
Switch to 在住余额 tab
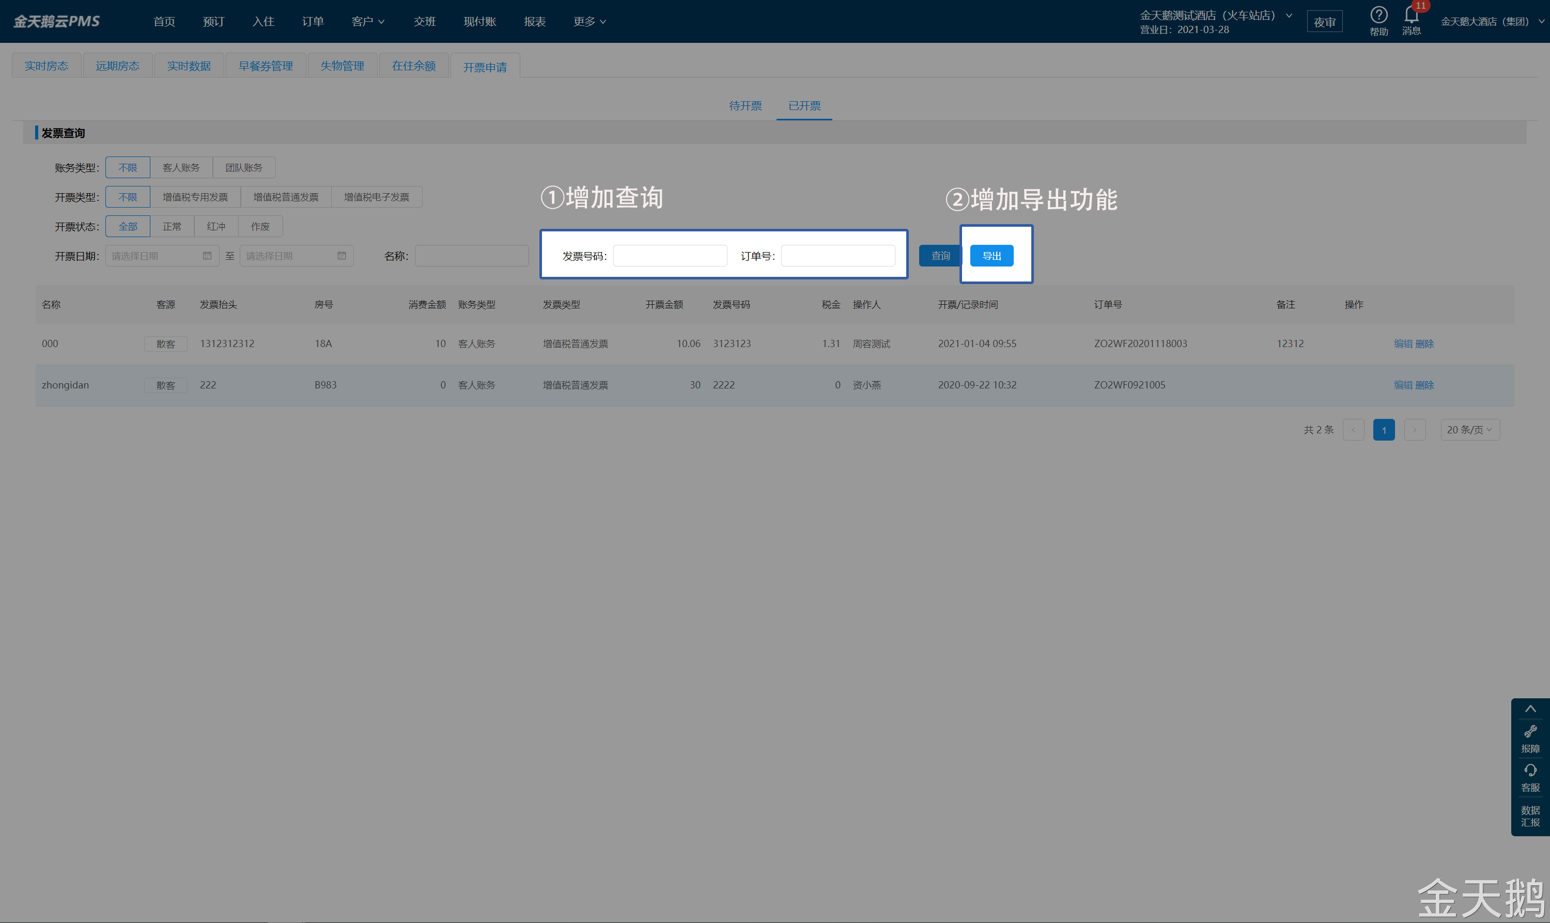click(414, 65)
